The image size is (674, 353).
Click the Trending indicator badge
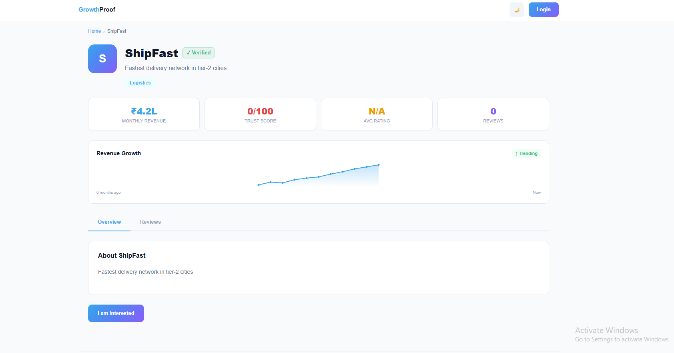point(526,153)
